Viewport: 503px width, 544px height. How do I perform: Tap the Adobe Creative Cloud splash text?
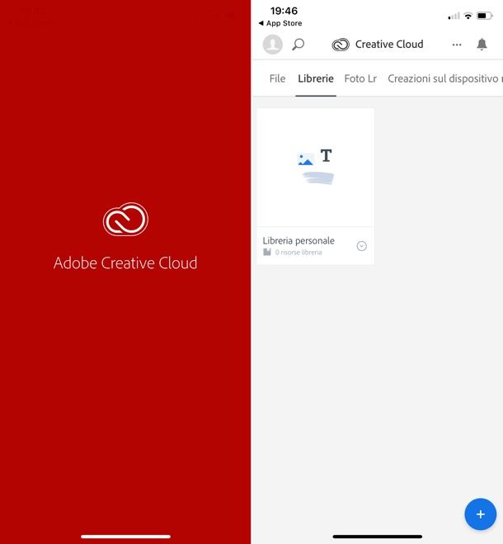pos(125,263)
